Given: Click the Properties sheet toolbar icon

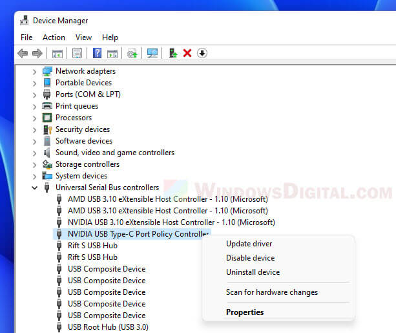Looking at the screenshot, I should 78,54.
